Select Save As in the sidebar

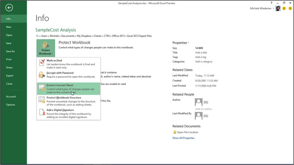point(10,51)
